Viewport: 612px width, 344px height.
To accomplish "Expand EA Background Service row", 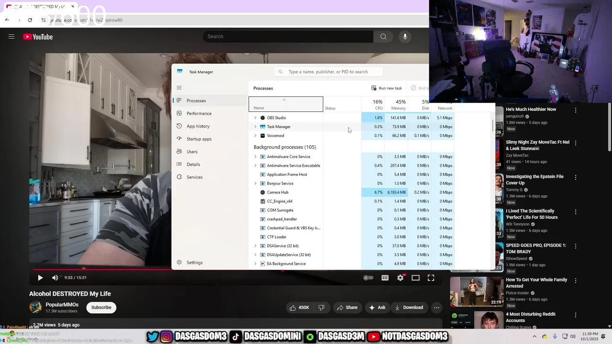I will (255, 264).
